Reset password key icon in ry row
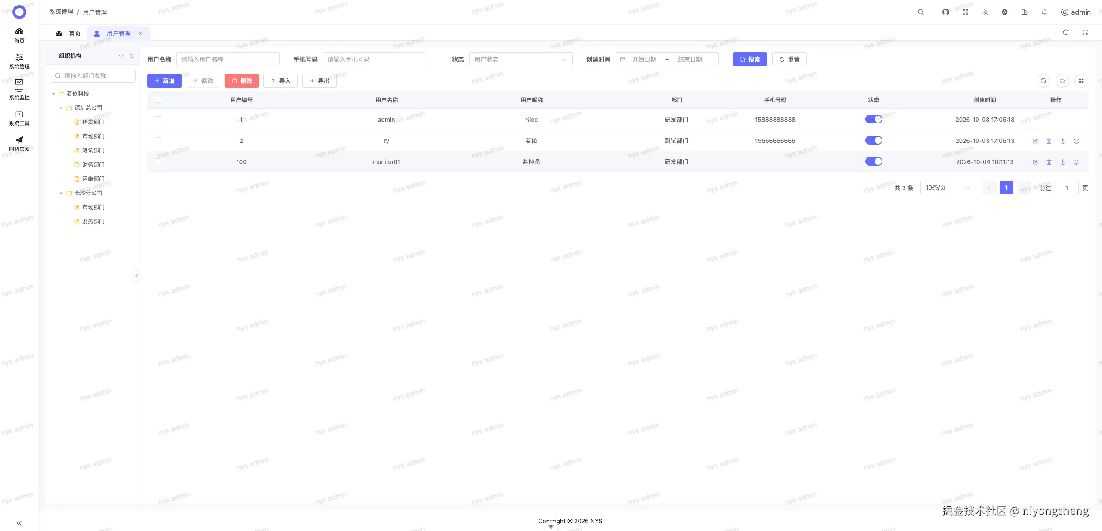 1063,141
